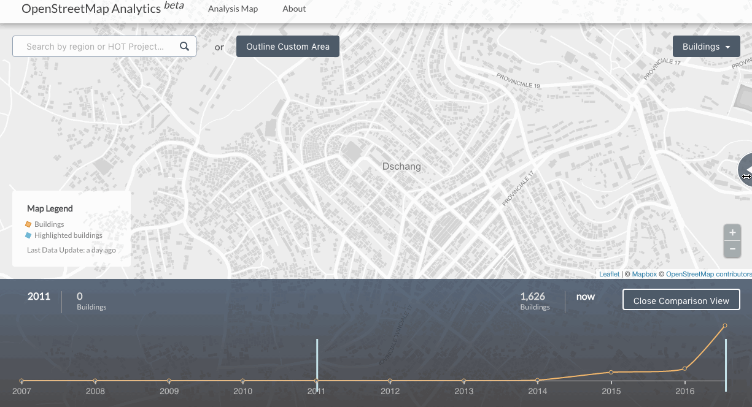752x407 pixels.
Task: Select the 2011 timeline slider handle
Action: click(317, 362)
